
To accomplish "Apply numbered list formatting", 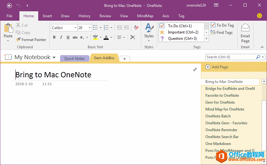I will tap(106, 28).
